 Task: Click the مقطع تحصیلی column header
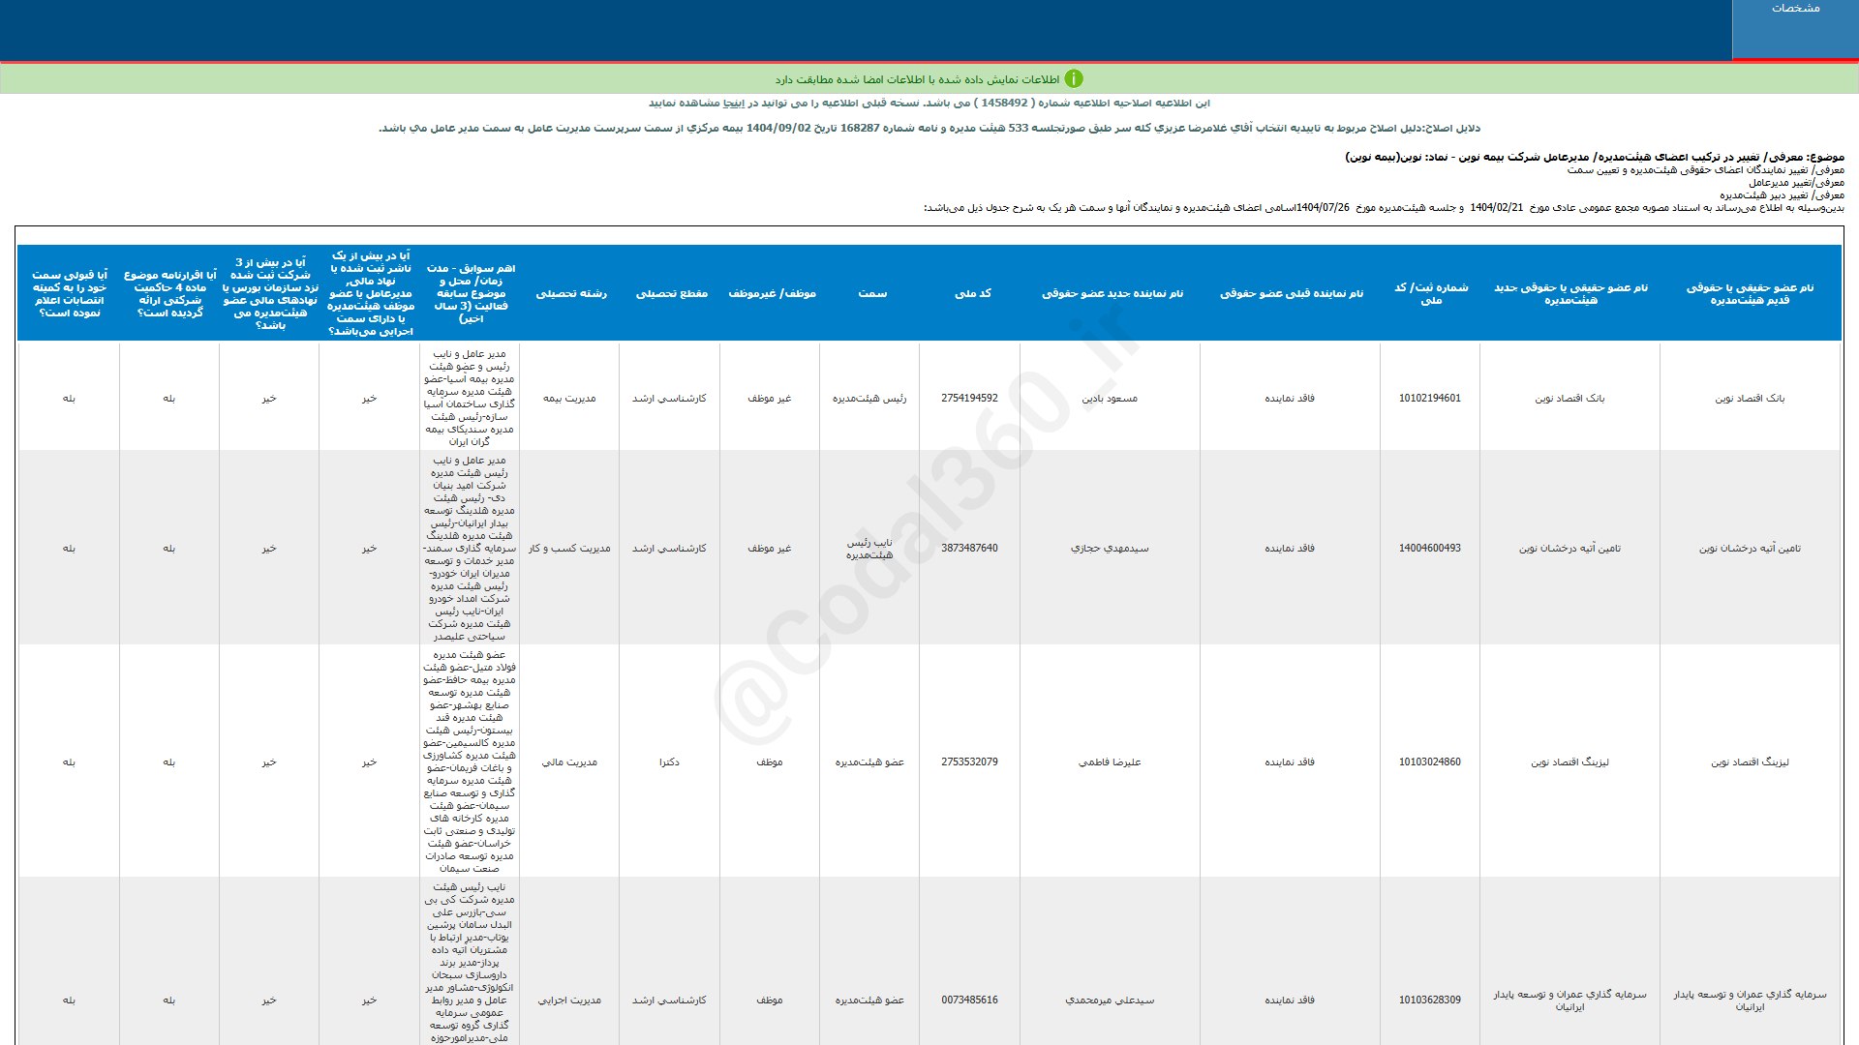[671, 293]
